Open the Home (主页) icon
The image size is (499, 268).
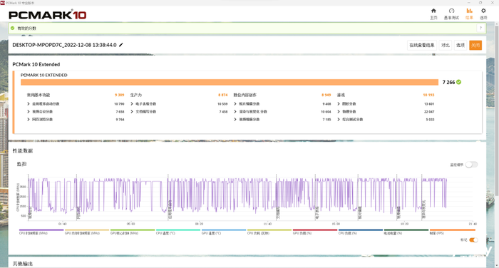[433, 11]
